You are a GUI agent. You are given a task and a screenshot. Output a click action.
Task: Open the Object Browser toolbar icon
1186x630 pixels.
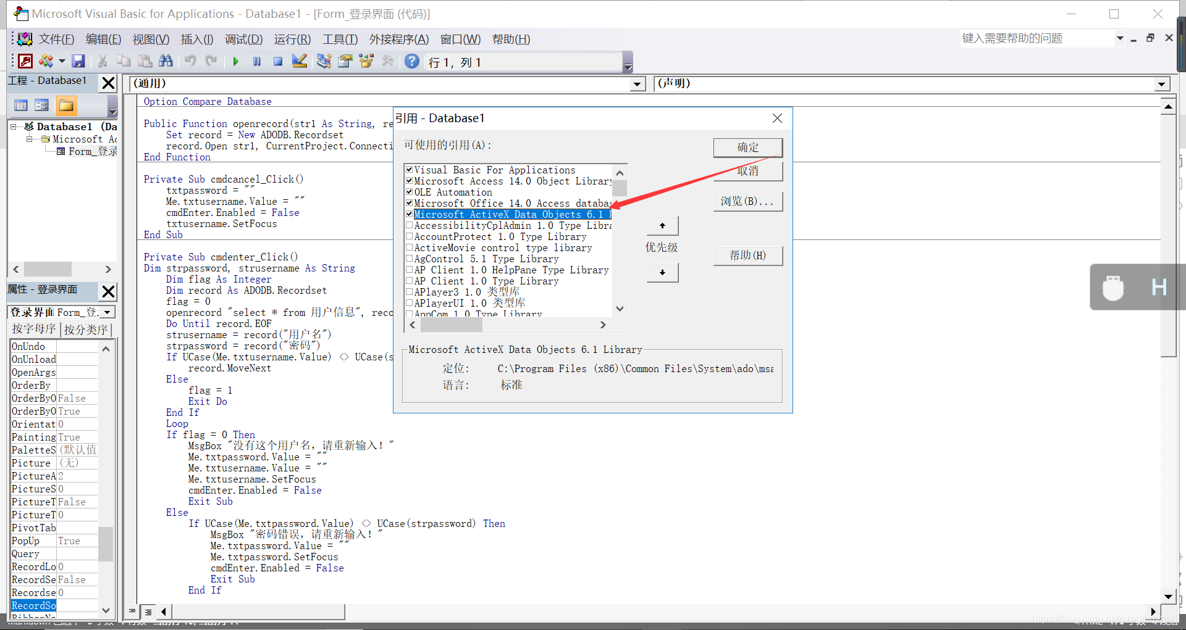[x=366, y=61]
